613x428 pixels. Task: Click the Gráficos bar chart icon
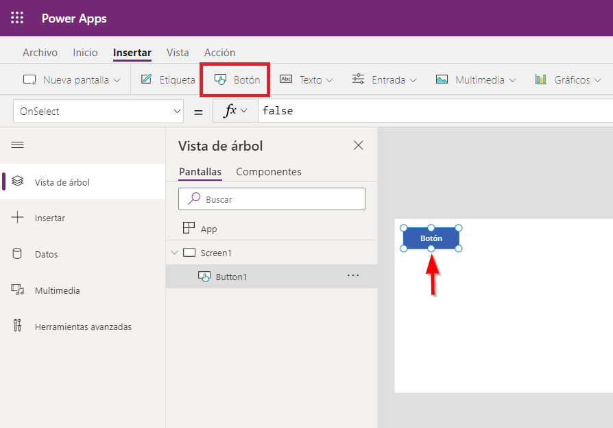(541, 79)
